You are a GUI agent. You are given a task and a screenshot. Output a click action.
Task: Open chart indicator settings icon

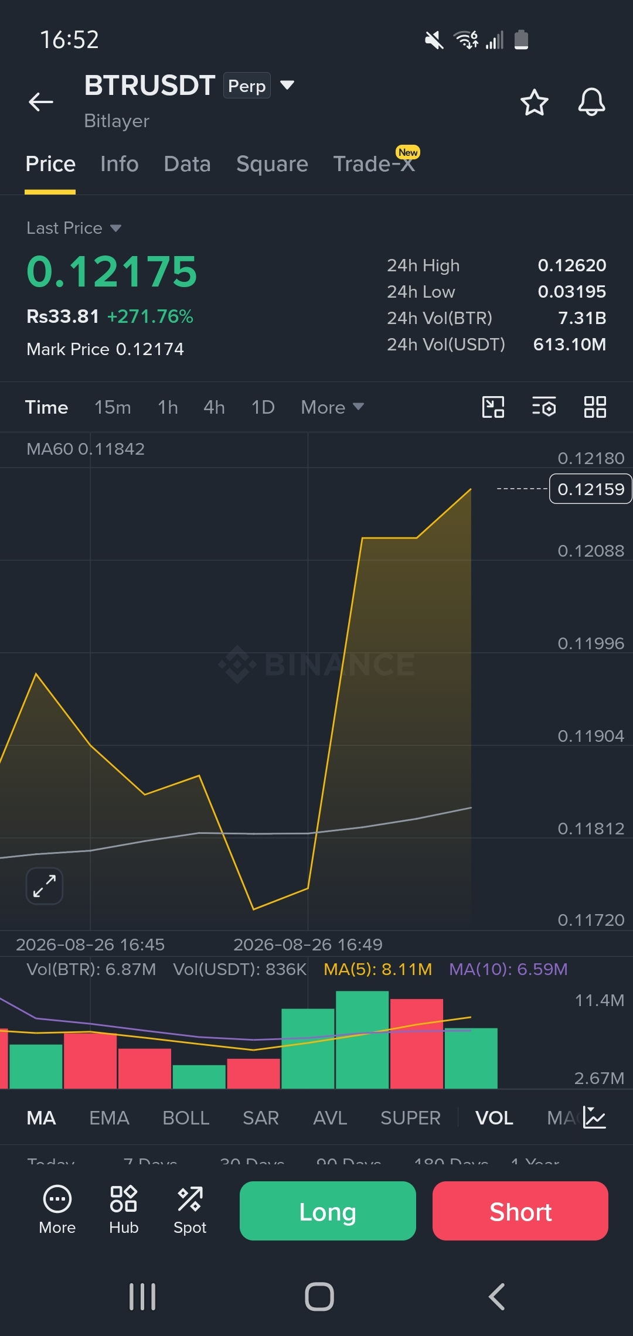[544, 407]
